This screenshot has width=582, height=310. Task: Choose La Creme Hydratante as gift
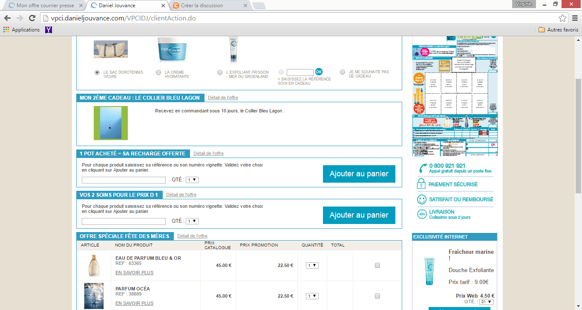coord(158,72)
